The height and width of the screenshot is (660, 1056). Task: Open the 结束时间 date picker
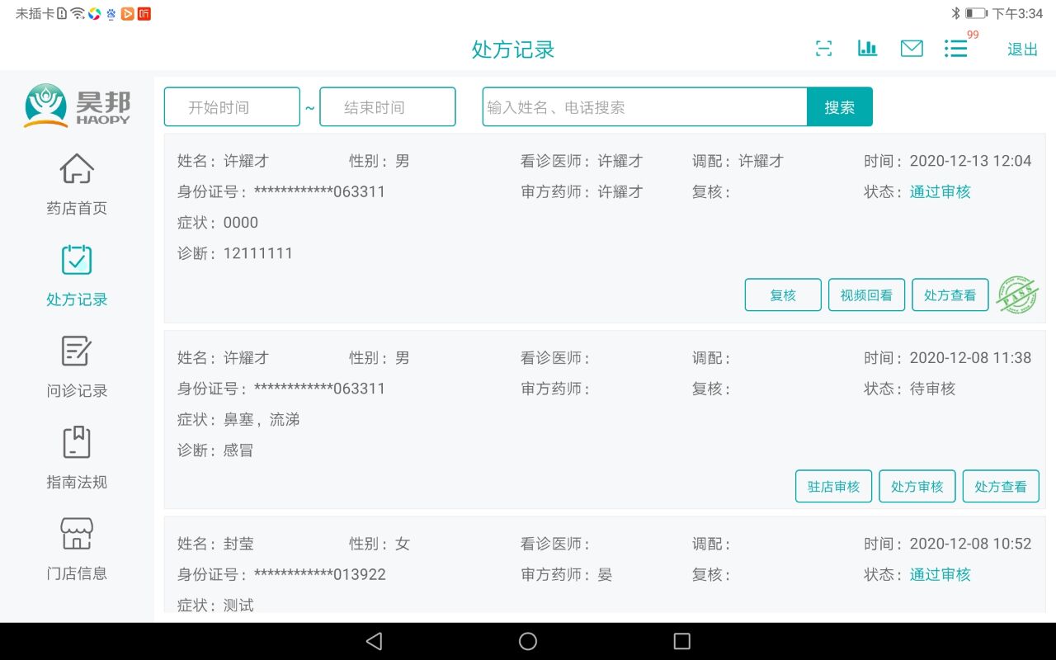(x=388, y=107)
